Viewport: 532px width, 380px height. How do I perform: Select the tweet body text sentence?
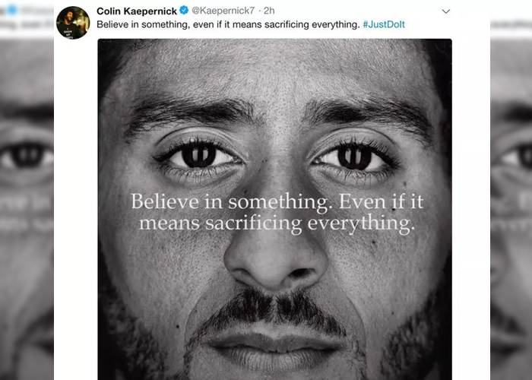pos(228,24)
